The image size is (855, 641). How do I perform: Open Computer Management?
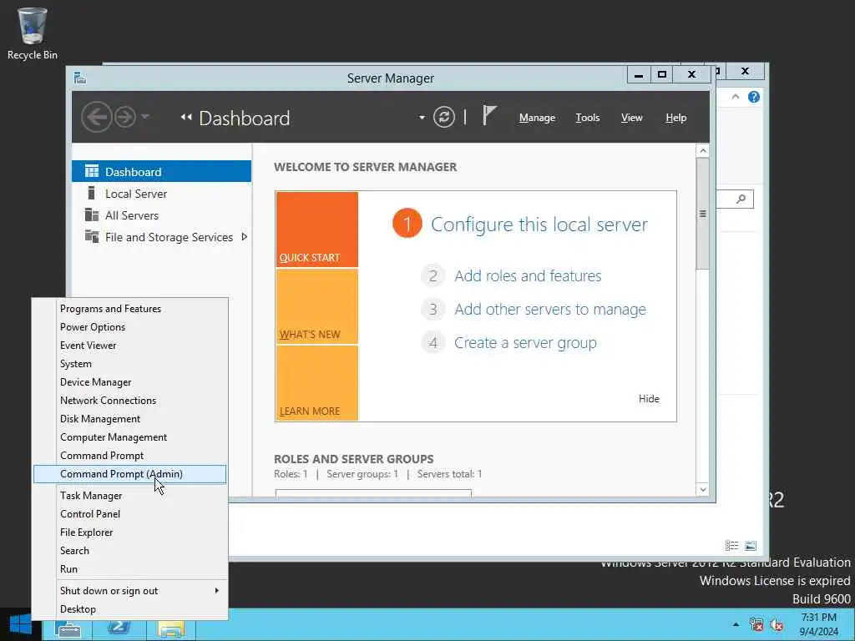coord(129,437)
